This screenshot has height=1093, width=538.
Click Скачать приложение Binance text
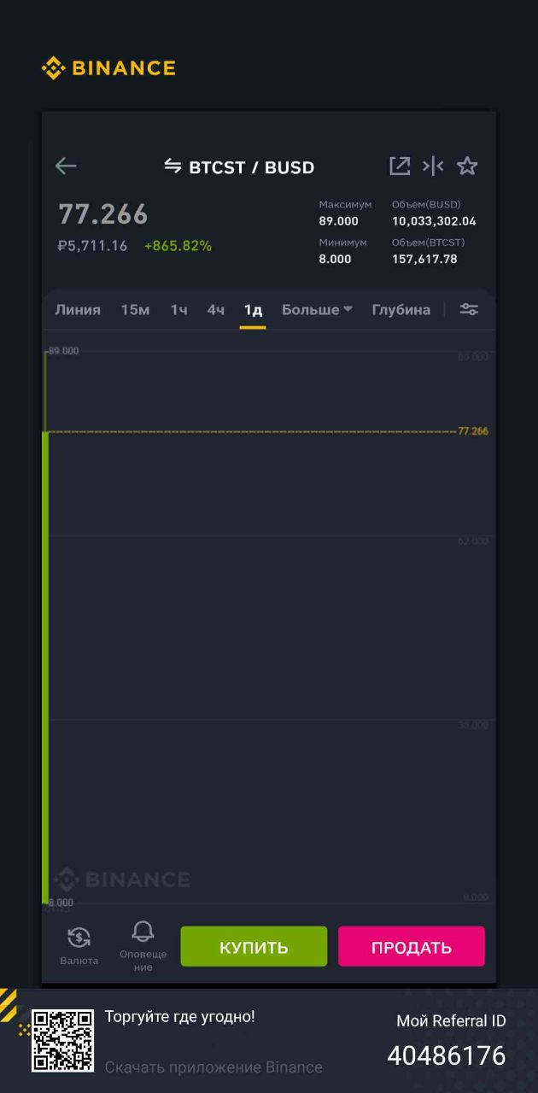tap(213, 1067)
